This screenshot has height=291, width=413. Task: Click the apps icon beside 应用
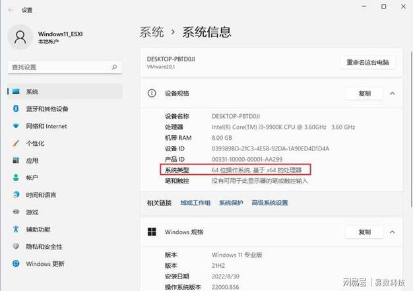16,160
